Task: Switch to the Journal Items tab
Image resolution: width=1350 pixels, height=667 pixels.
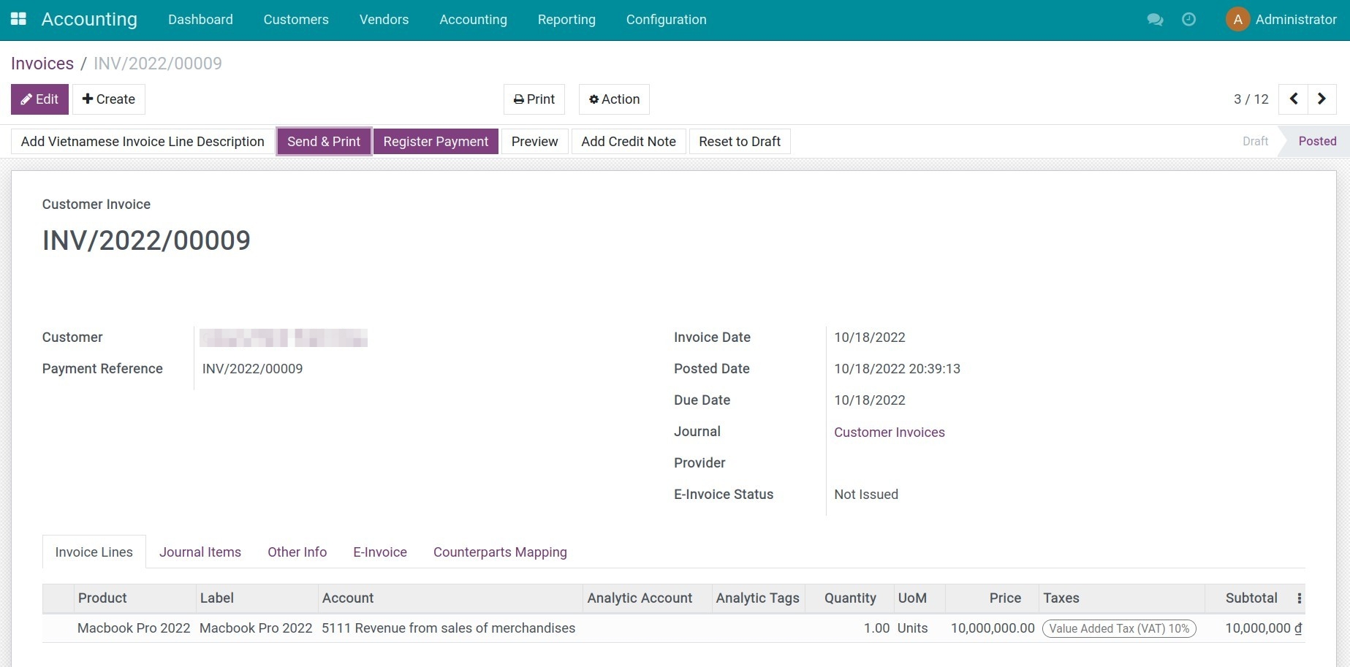Action: coord(200,552)
